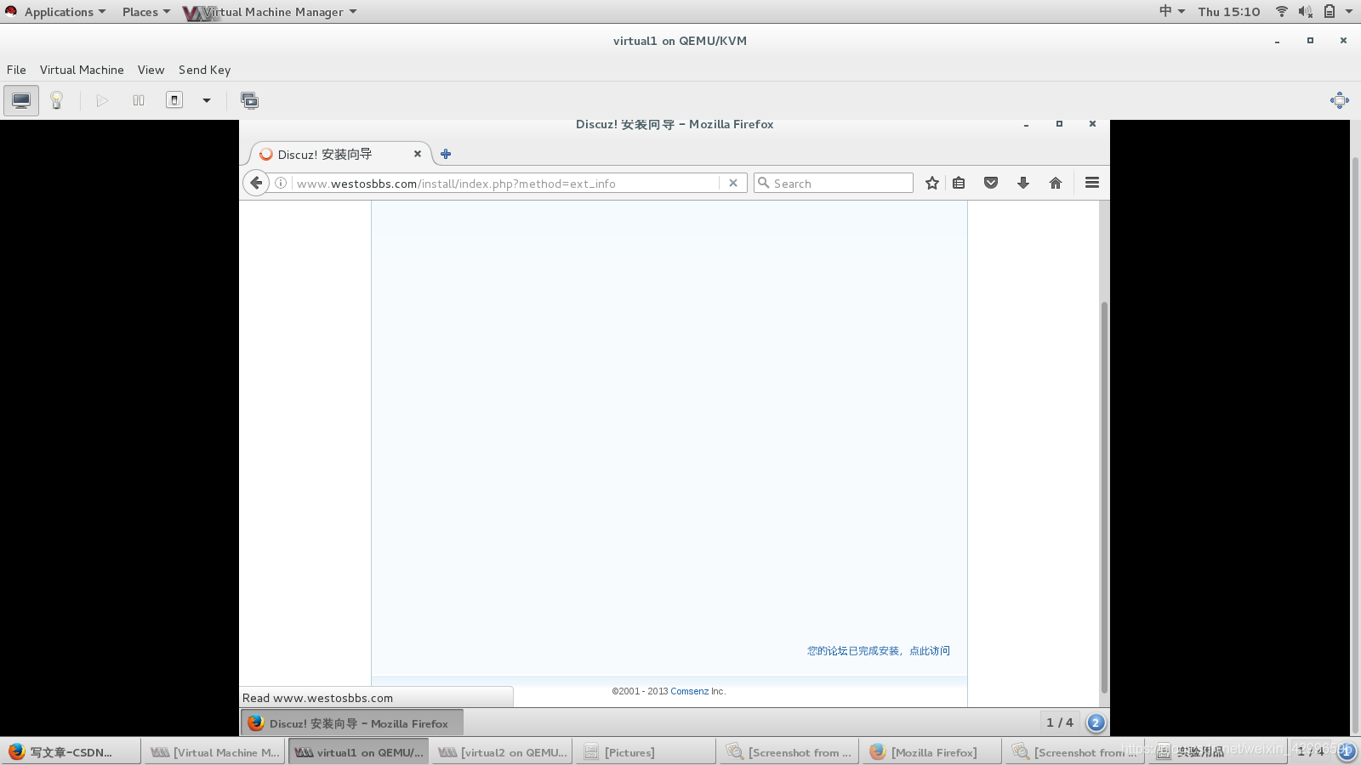The width and height of the screenshot is (1361, 765).
Task: Manage VM snapshots icon
Action: coord(249,100)
